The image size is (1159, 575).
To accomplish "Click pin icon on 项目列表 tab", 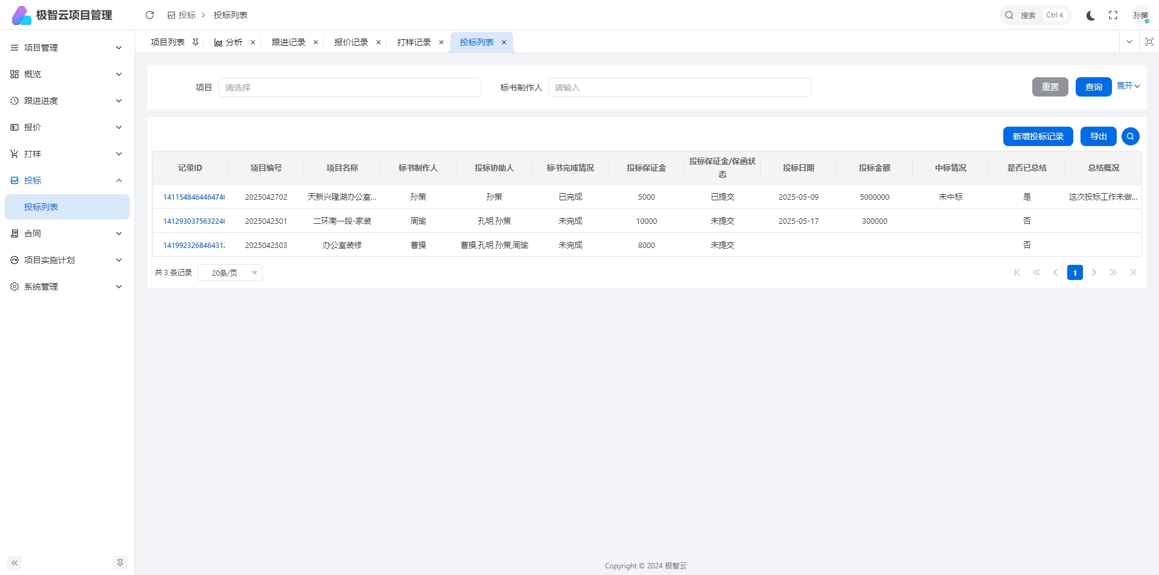I will 196,42.
